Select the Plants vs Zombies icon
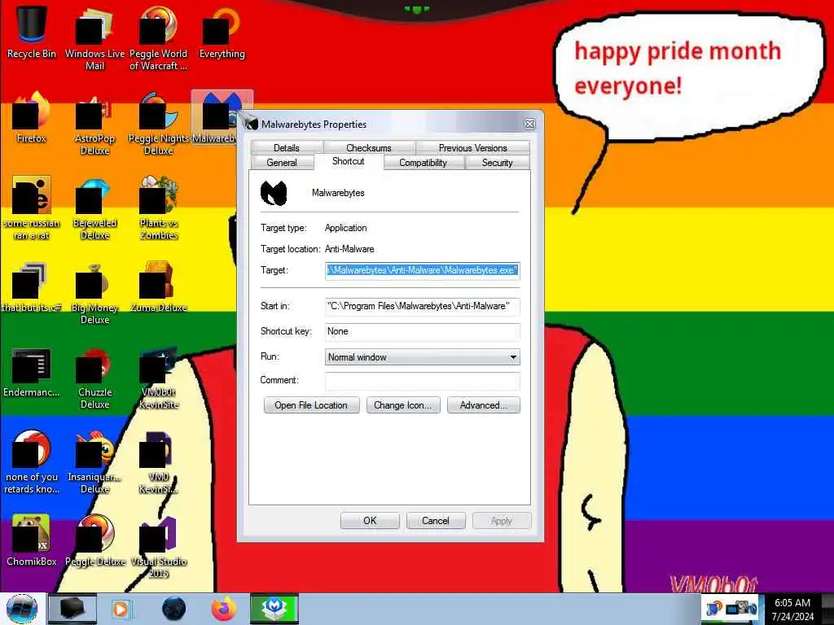834x625 pixels. coord(159,208)
